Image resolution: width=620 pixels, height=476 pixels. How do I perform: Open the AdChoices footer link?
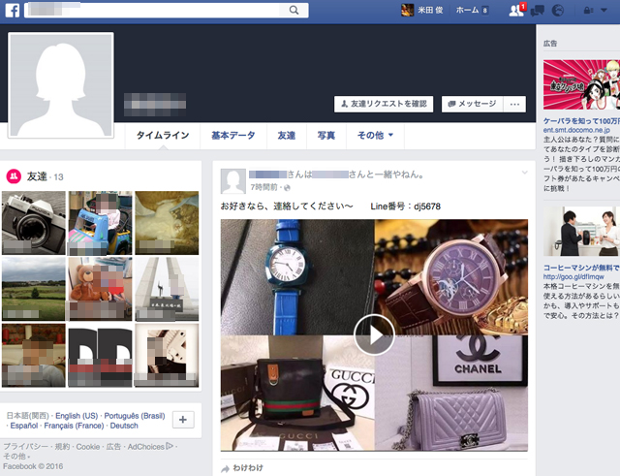click(150, 447)
